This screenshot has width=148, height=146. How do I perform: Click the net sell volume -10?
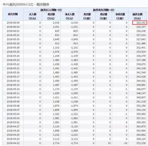(x=125, y=143)
